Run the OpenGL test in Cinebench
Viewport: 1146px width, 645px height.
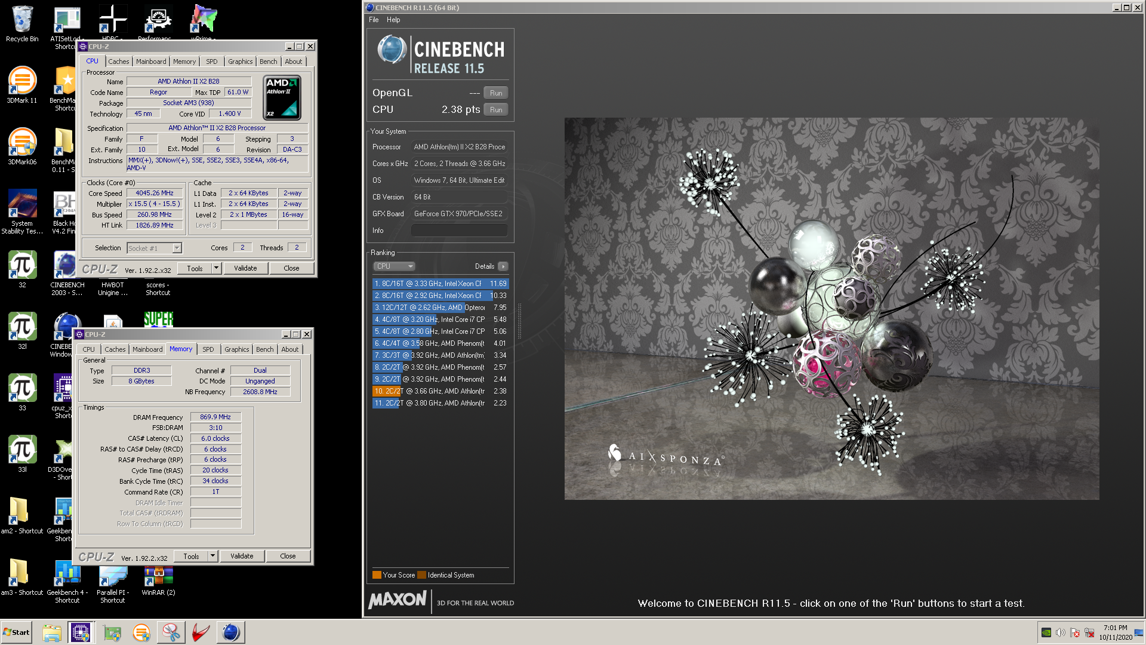click(496, 93)
